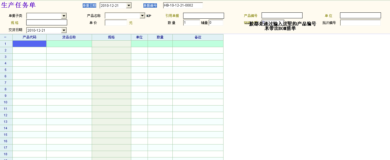
Task: Expand the 交货日期 date picker
Action: [x=64, y=30]
